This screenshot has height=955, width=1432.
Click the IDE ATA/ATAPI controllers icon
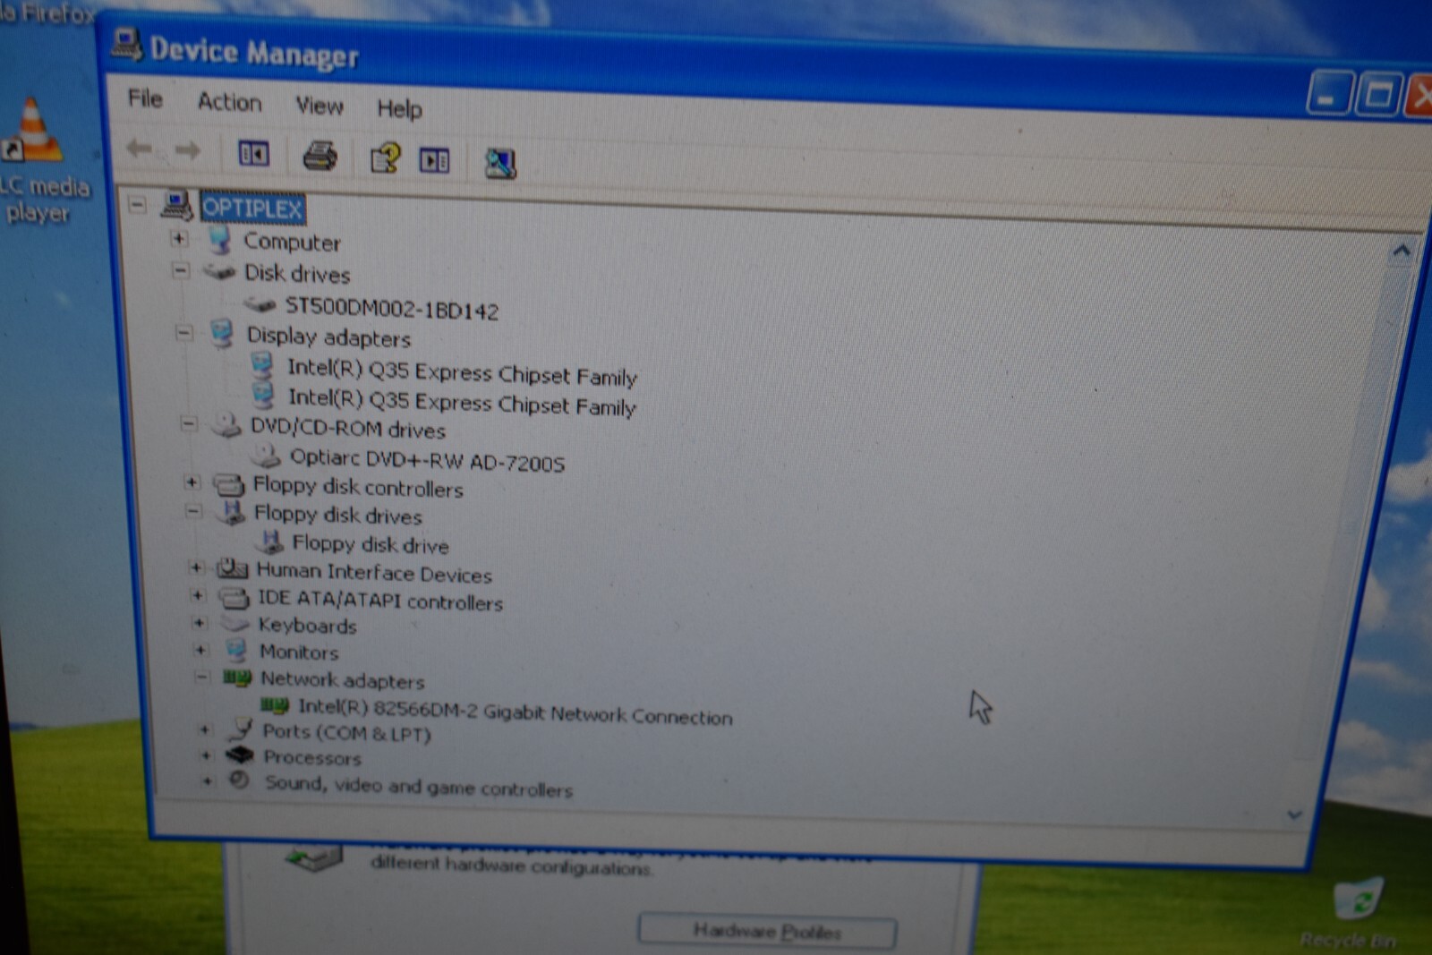(234, 597)
